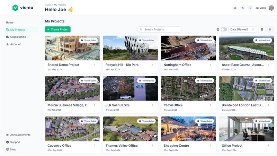
Task: Open the Date (Newest) sort dropdown
Action: point(242,29)
